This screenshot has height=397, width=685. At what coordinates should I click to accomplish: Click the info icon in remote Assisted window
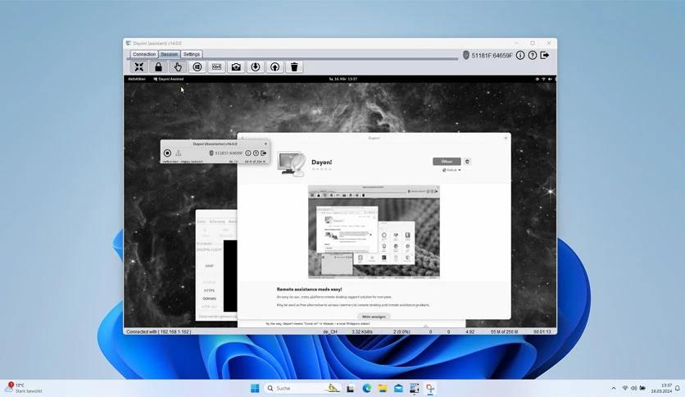tap(248, 153)
